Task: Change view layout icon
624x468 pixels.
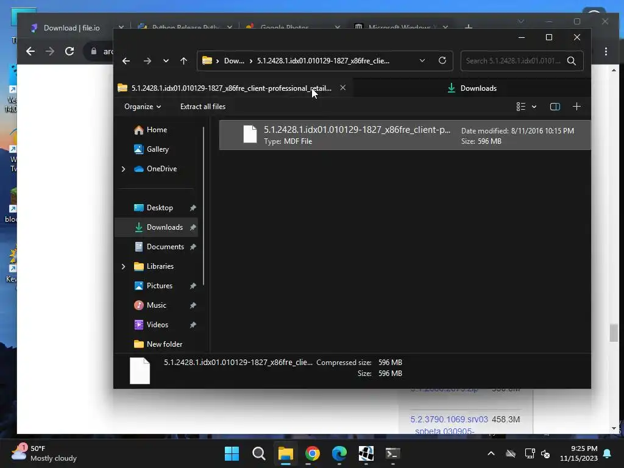Action: (521, 107)
